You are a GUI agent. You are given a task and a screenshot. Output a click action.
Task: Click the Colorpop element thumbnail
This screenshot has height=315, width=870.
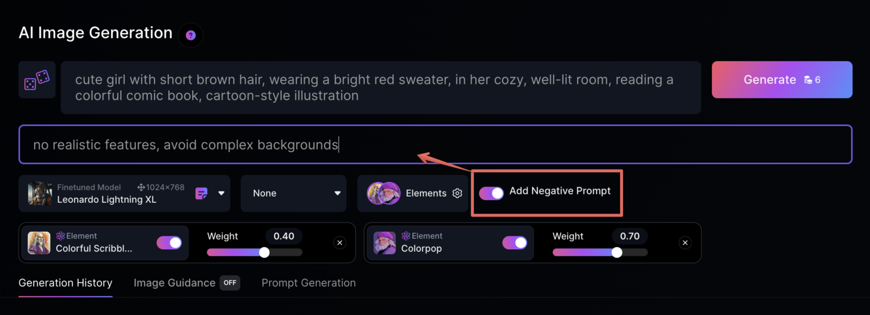(x=385, y=242)
